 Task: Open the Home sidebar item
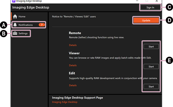[x=29, y=17]
